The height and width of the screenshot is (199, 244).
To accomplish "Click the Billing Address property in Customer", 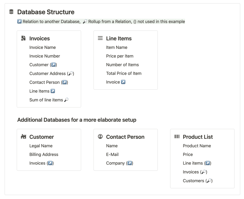I will tap(44, 154).
